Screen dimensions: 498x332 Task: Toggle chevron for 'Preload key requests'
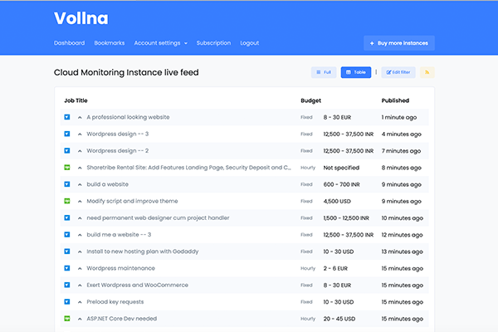coord(80,302)
